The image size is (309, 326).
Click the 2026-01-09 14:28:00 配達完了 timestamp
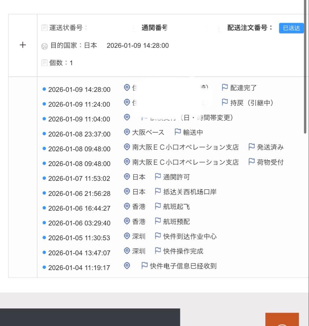coord(79,90)
